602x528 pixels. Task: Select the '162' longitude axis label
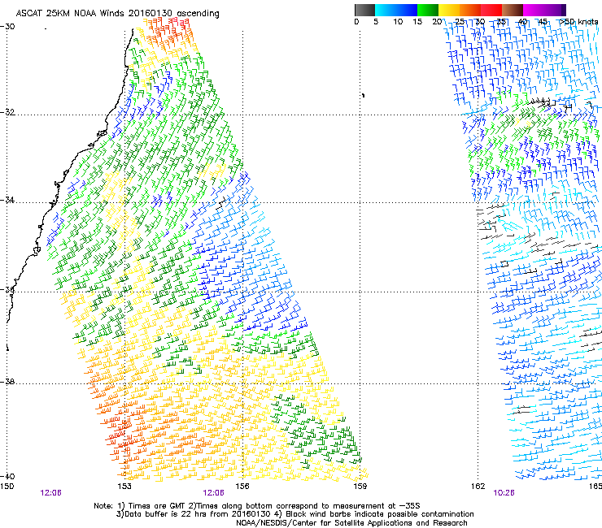478,487
